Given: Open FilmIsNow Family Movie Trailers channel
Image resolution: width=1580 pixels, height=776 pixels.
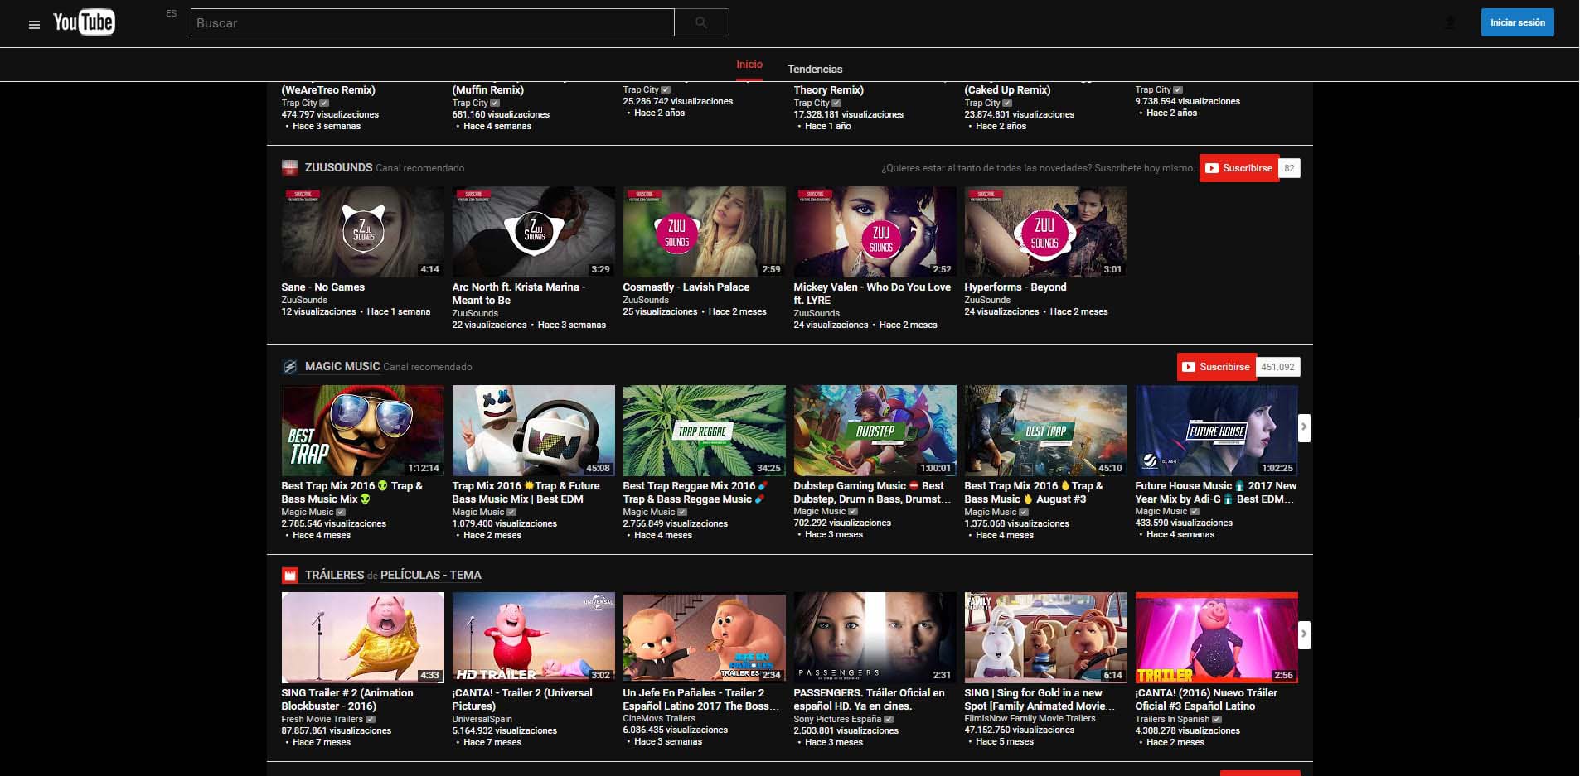Looking at the screenshot, I should pyautogui.click(x=1030, y=718).
